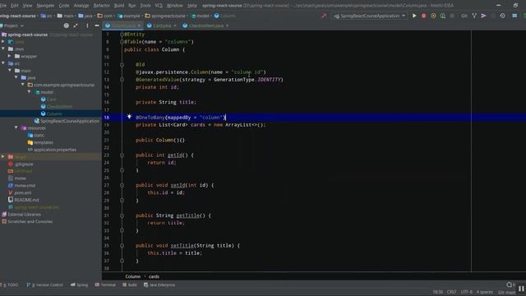Click the collapse all icon in the Project panel
Image resolution: width=526 pixels, height=296 pixels.
[x=76, y=25]
